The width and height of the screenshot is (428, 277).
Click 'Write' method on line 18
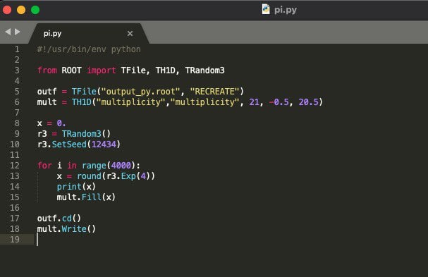pyautogui.click(x=74, y=228)
